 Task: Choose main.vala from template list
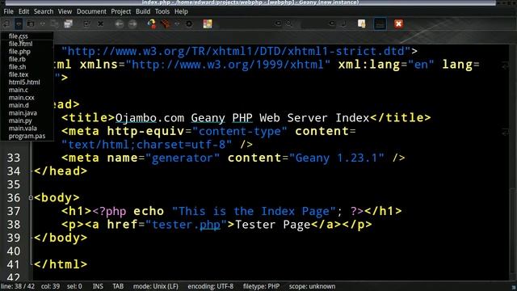(27, 129)
